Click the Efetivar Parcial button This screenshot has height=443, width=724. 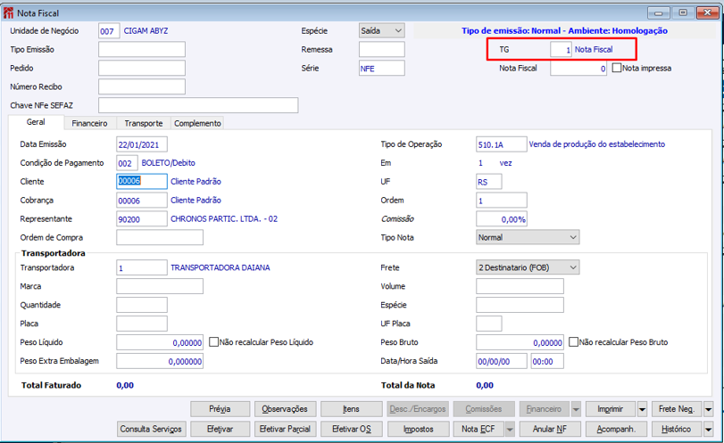[285, 429]
